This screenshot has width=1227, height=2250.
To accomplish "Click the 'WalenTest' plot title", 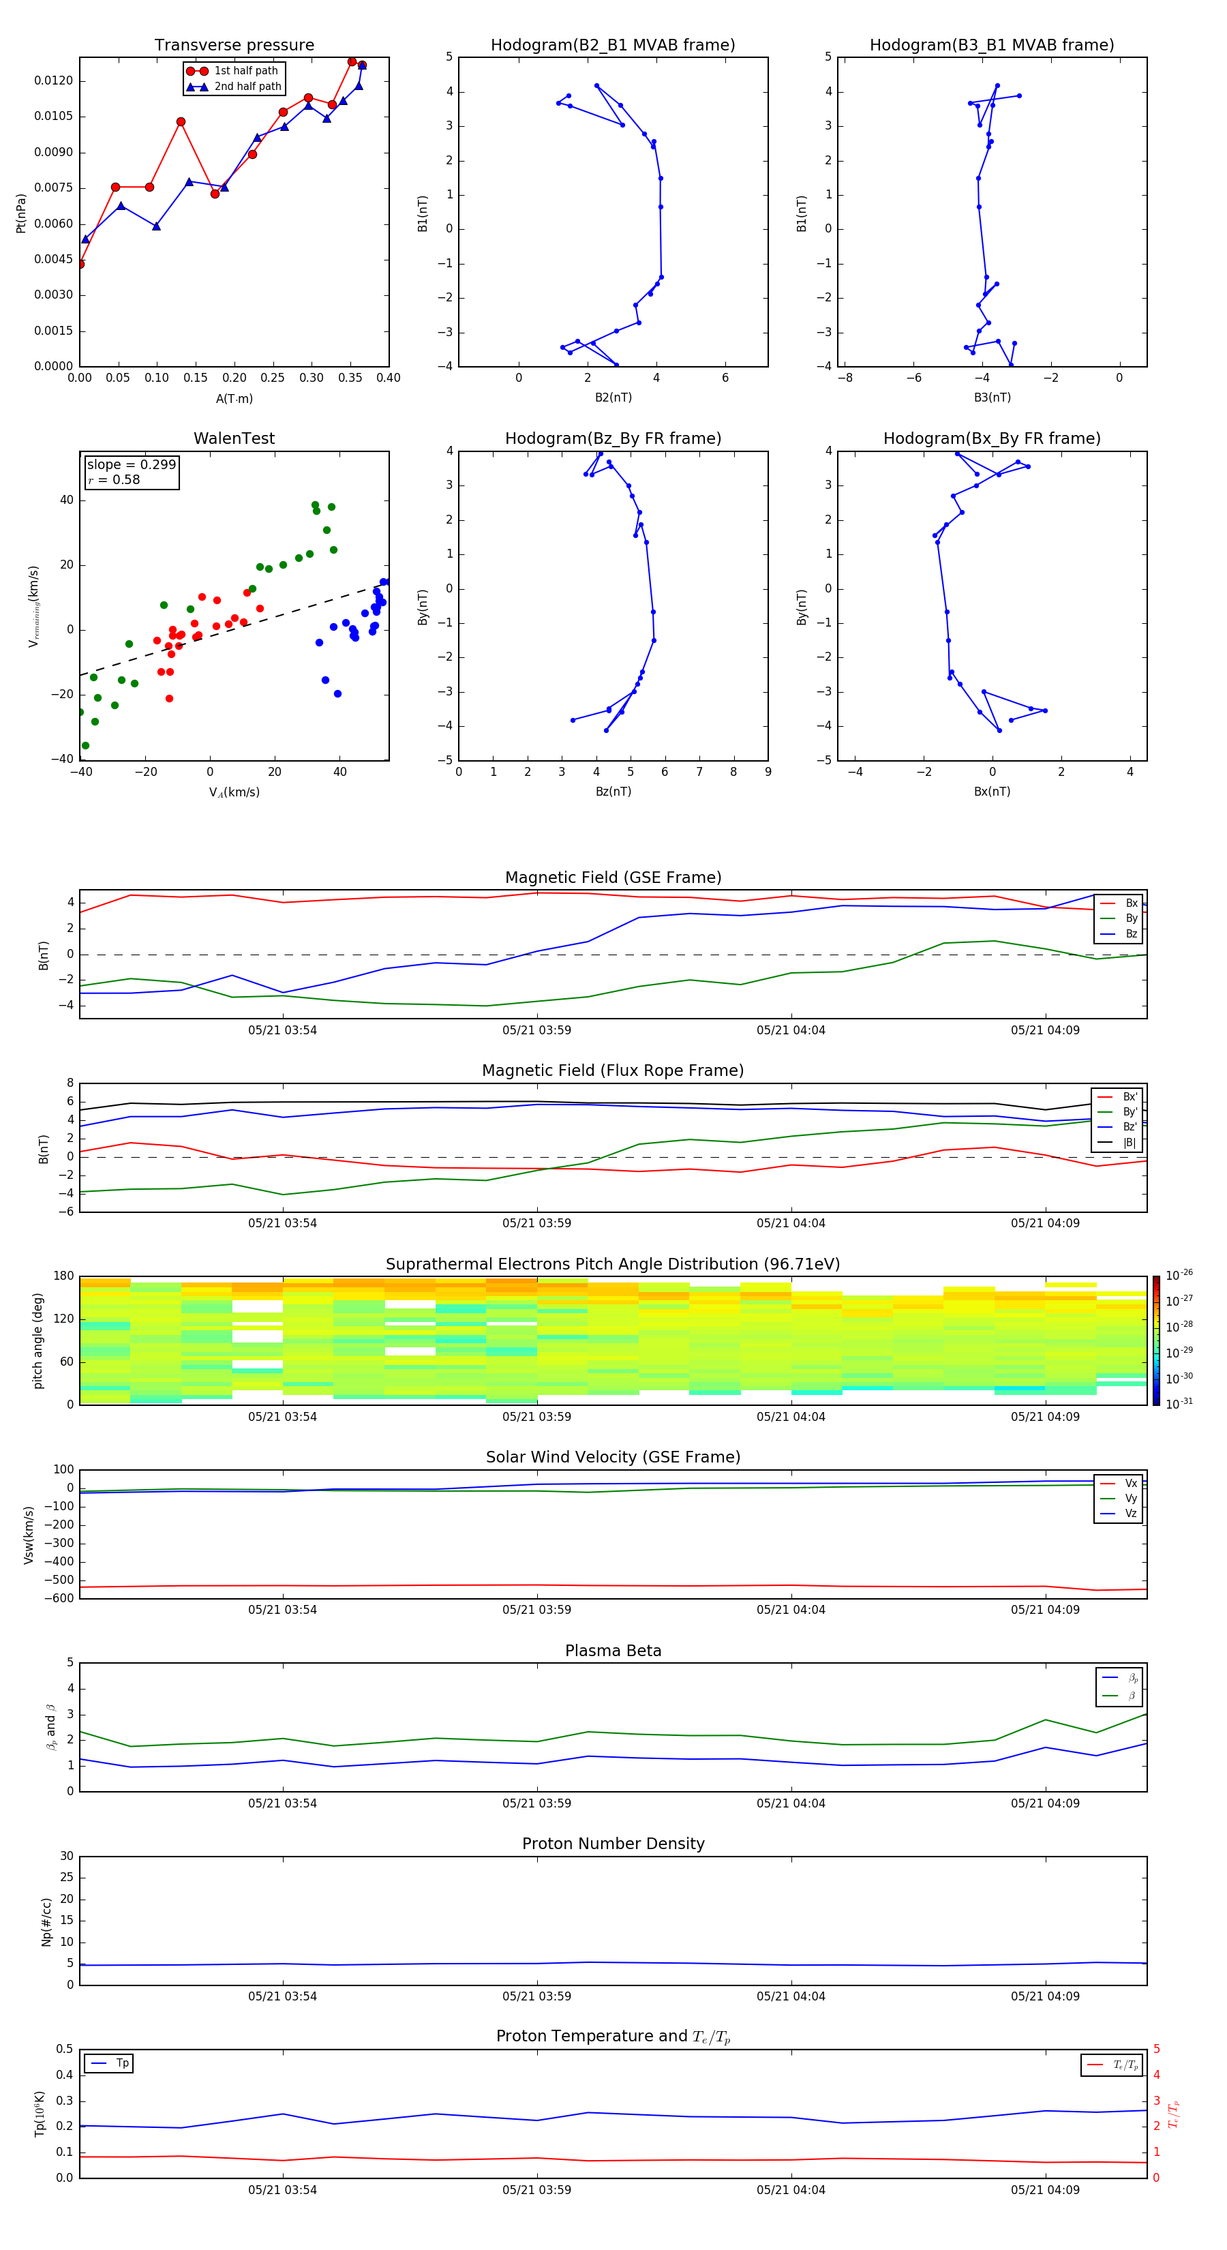I will pyautogui.click(x=234, y=438).
